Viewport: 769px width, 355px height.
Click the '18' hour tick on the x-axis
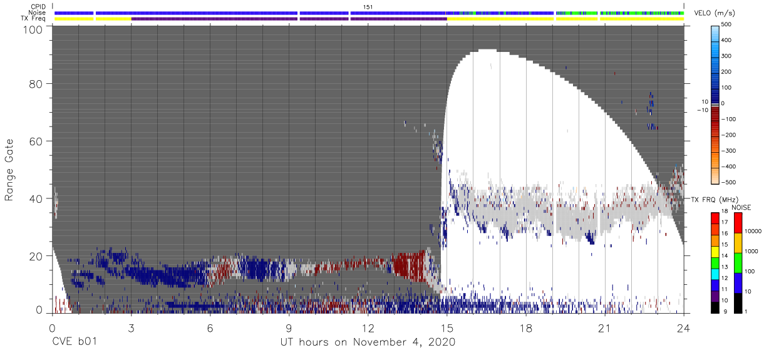pyautogui.click(x=525, y=328)
